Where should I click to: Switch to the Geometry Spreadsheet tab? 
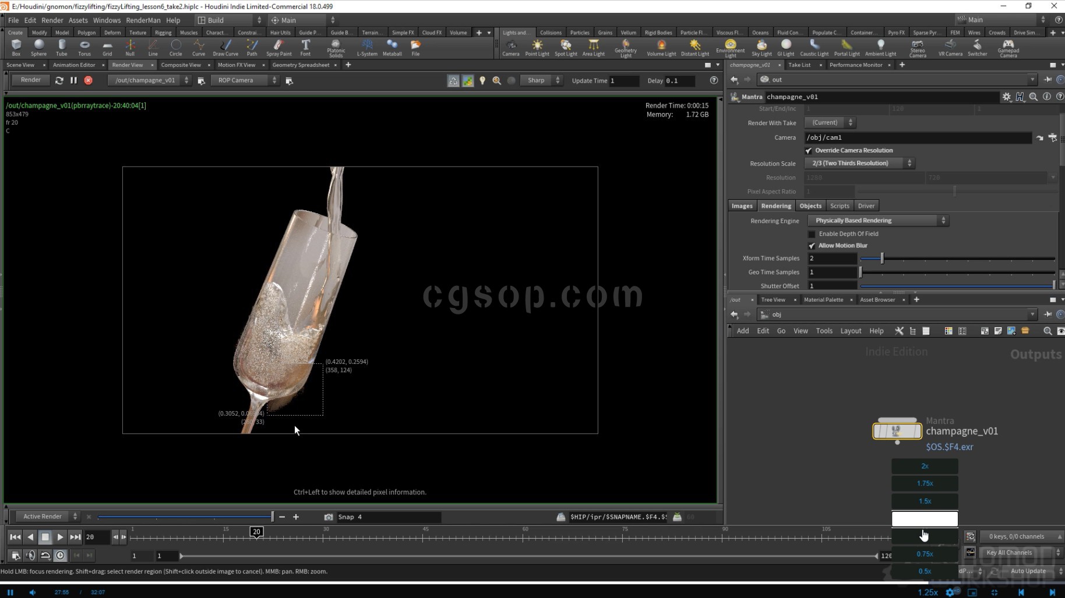[x=301, y=65]
